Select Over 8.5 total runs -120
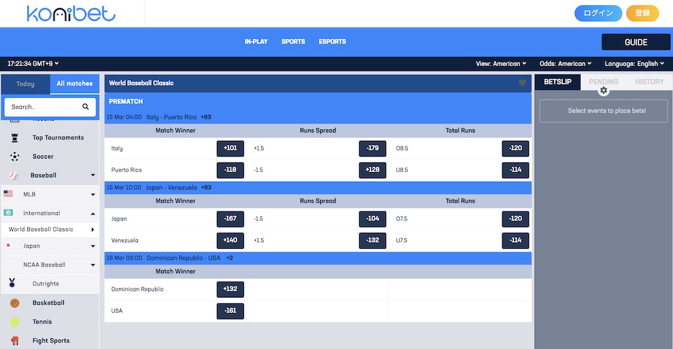673x349 pixels. pos(515,148)
